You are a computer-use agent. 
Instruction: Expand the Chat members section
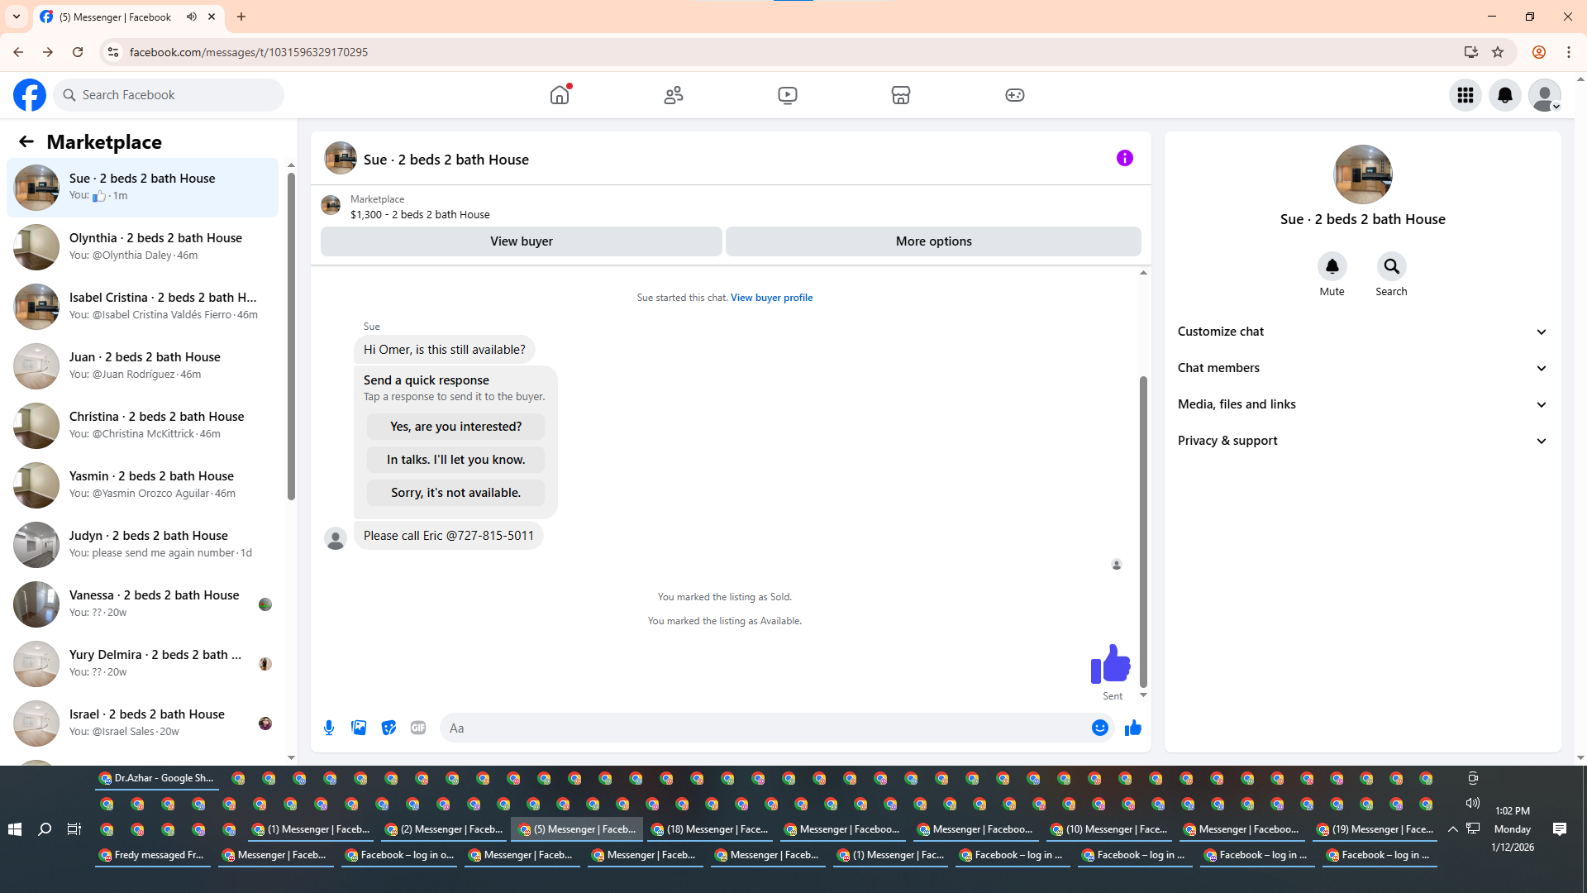pos(1361,368)
